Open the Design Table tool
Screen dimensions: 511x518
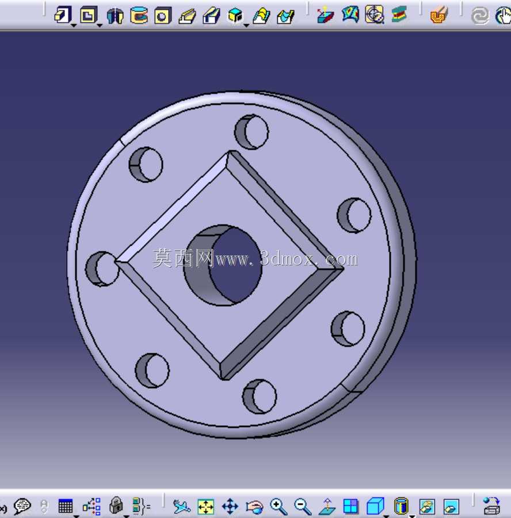[66, 506]
